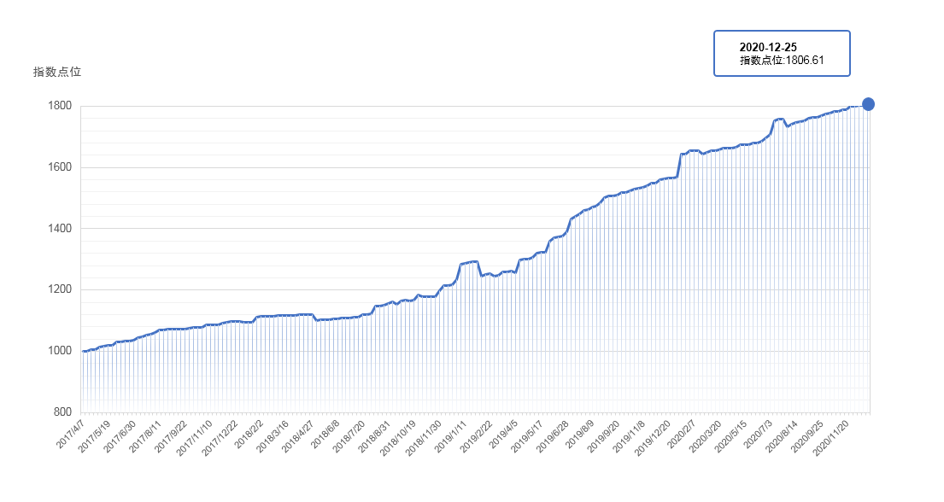Click the highlighted 2020-12-25 data point marker

click(x=868, y=104)
